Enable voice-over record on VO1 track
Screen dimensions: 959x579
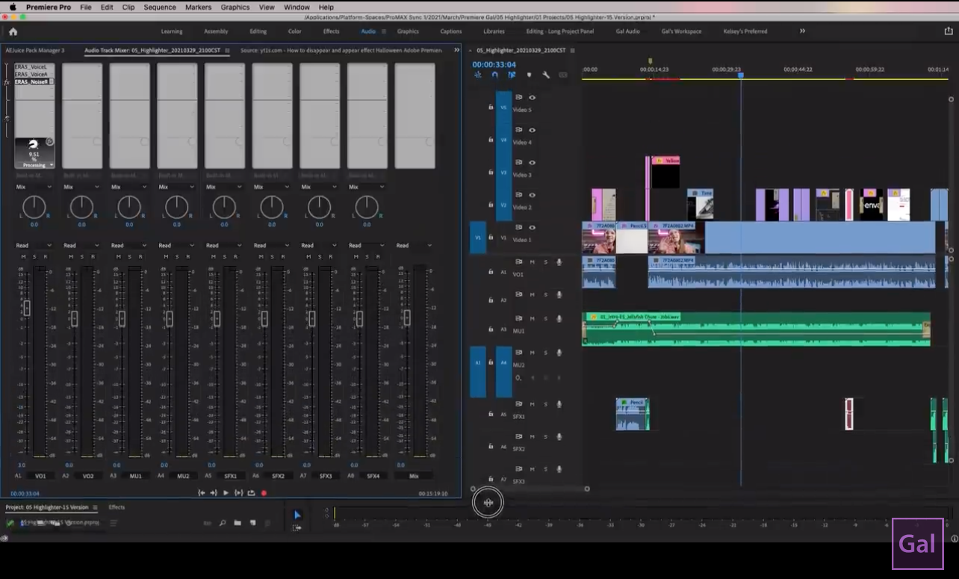click(x=559, y=262)
